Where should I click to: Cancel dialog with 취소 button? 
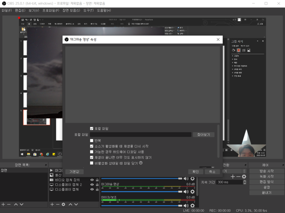(x=212, y=172)
